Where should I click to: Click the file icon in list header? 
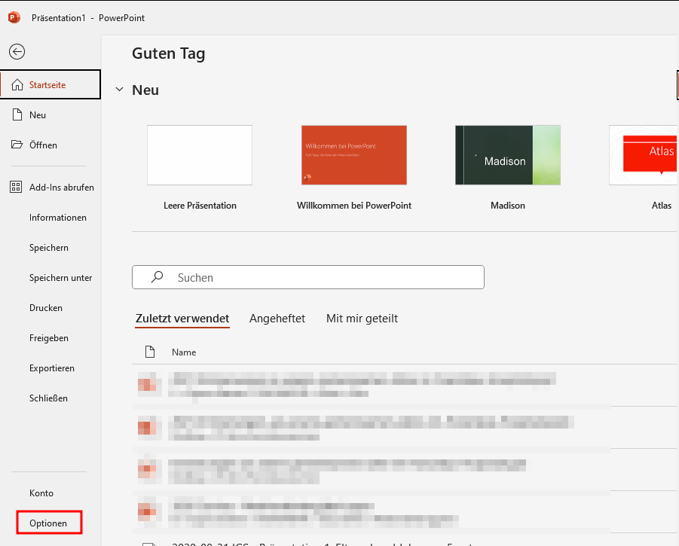tap(149, 352)
